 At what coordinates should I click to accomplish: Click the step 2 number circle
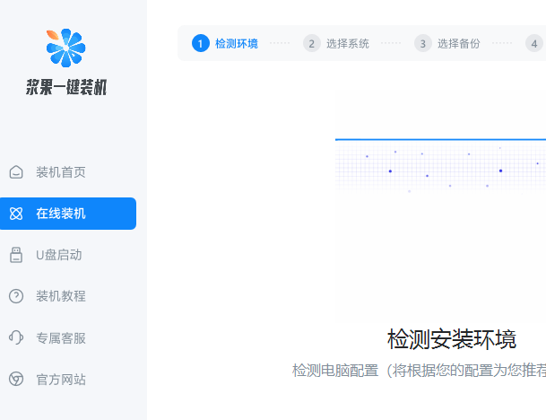(312, 43)
